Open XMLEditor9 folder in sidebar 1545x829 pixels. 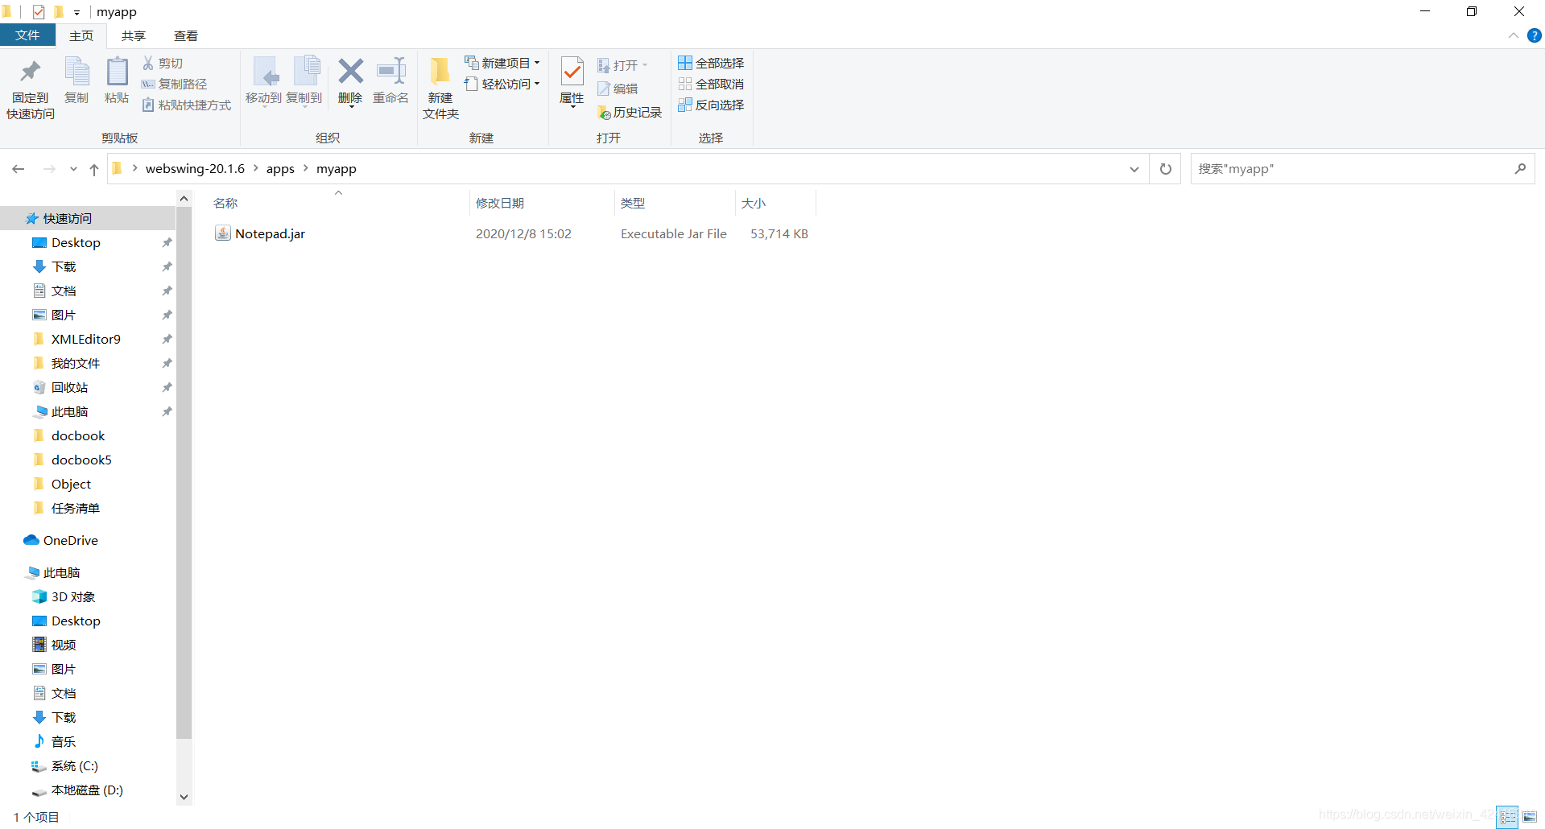pos(88,339)
